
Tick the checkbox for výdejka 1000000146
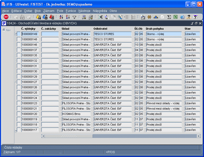pos(19,45)
